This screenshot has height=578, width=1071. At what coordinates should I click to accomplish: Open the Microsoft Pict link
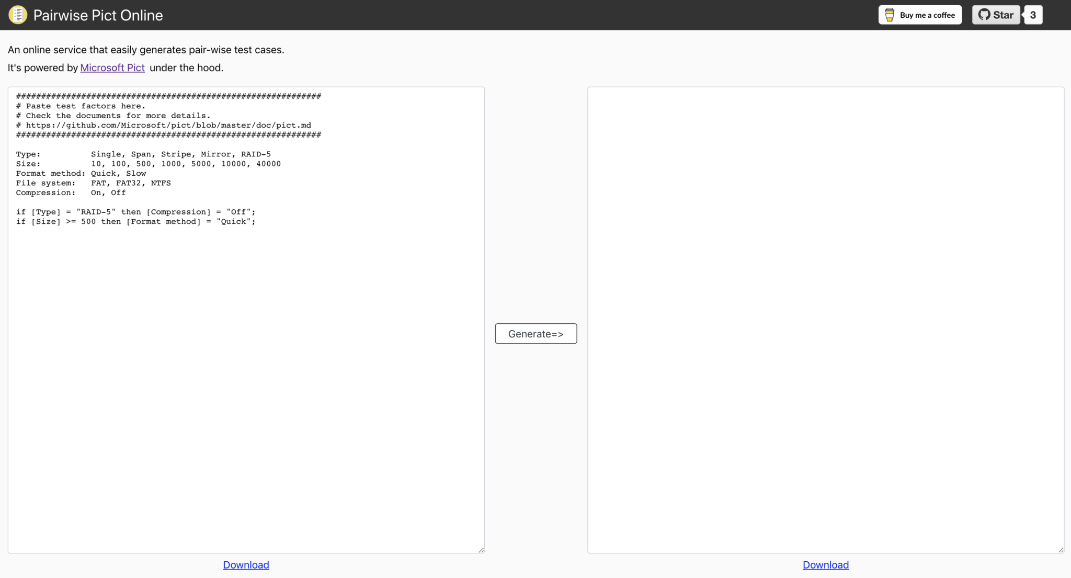point(112,67)
